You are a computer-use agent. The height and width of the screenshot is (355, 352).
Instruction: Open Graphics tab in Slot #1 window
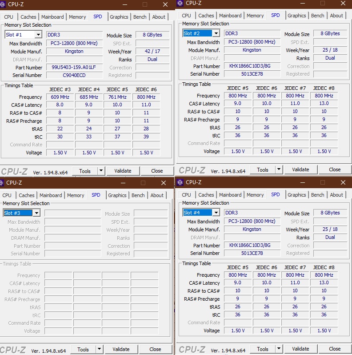pos(119,17)
